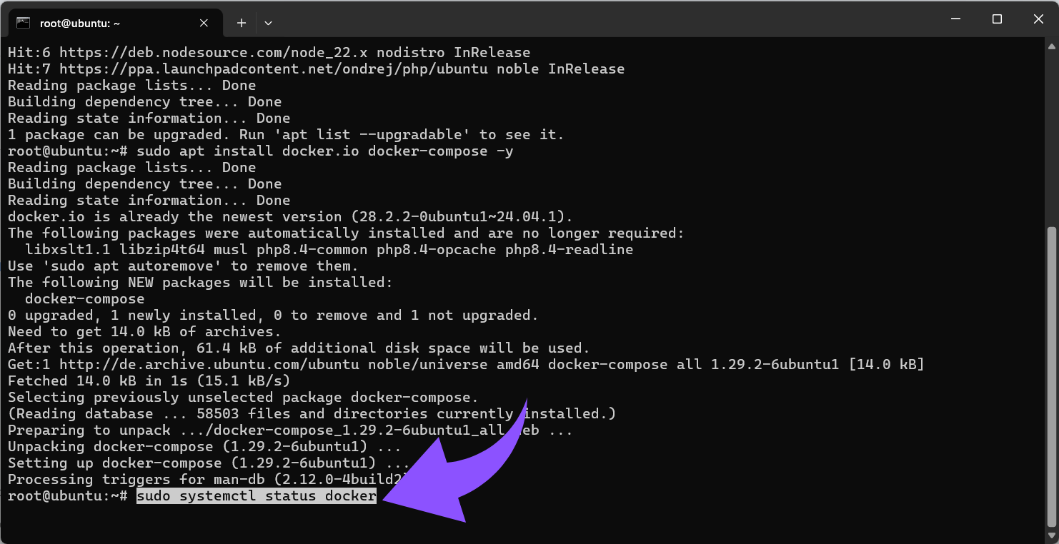Click the current root@ubuntu command prompt
Image resolution: width=1059 pixels, height=544 pixels.
pos(68,495)
